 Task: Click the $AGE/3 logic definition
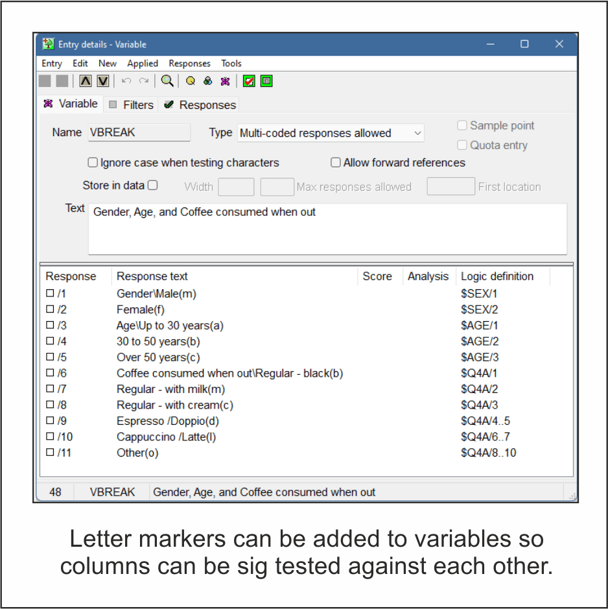480,357
